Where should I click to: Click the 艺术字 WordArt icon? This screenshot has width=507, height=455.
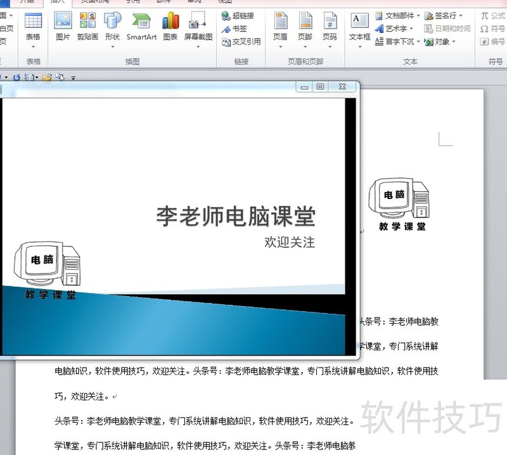[379, 29]
